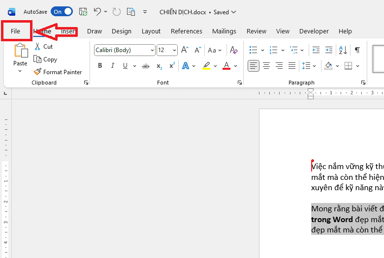Click the Format Painter icon
Screen dimensions: 384x258
point(37,72)
